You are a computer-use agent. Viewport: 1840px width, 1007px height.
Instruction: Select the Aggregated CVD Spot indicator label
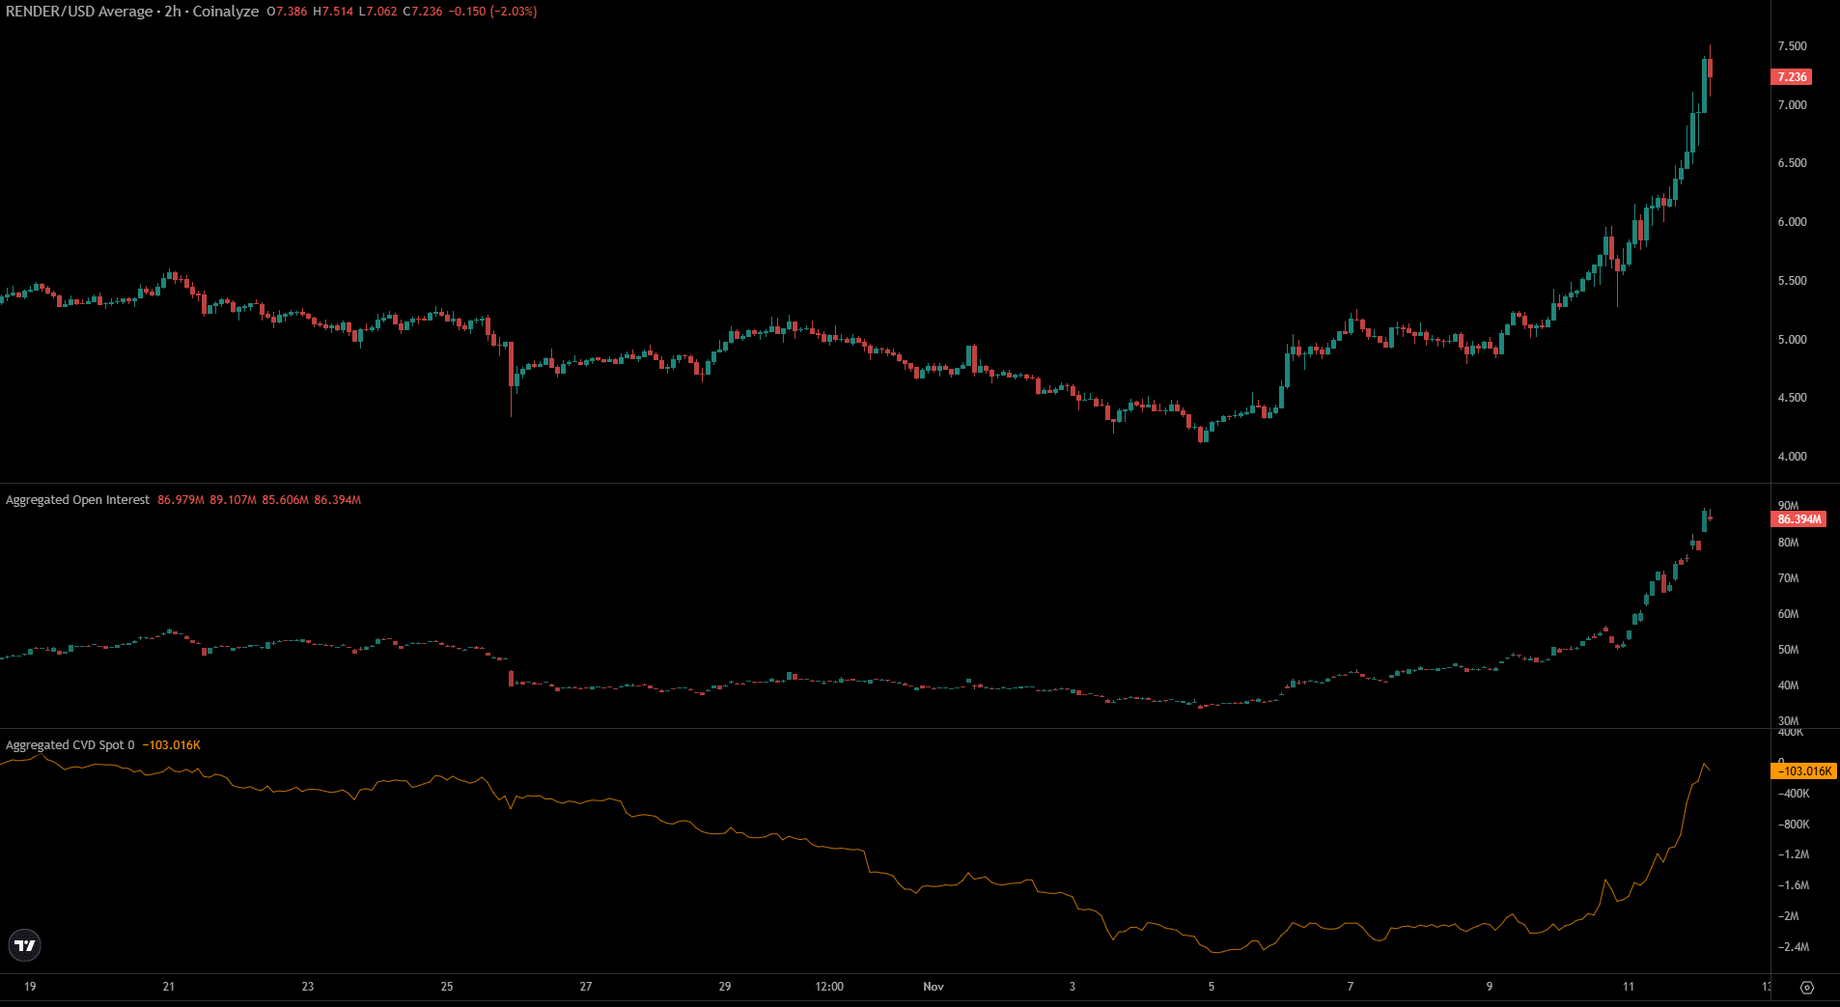point(70,745)
